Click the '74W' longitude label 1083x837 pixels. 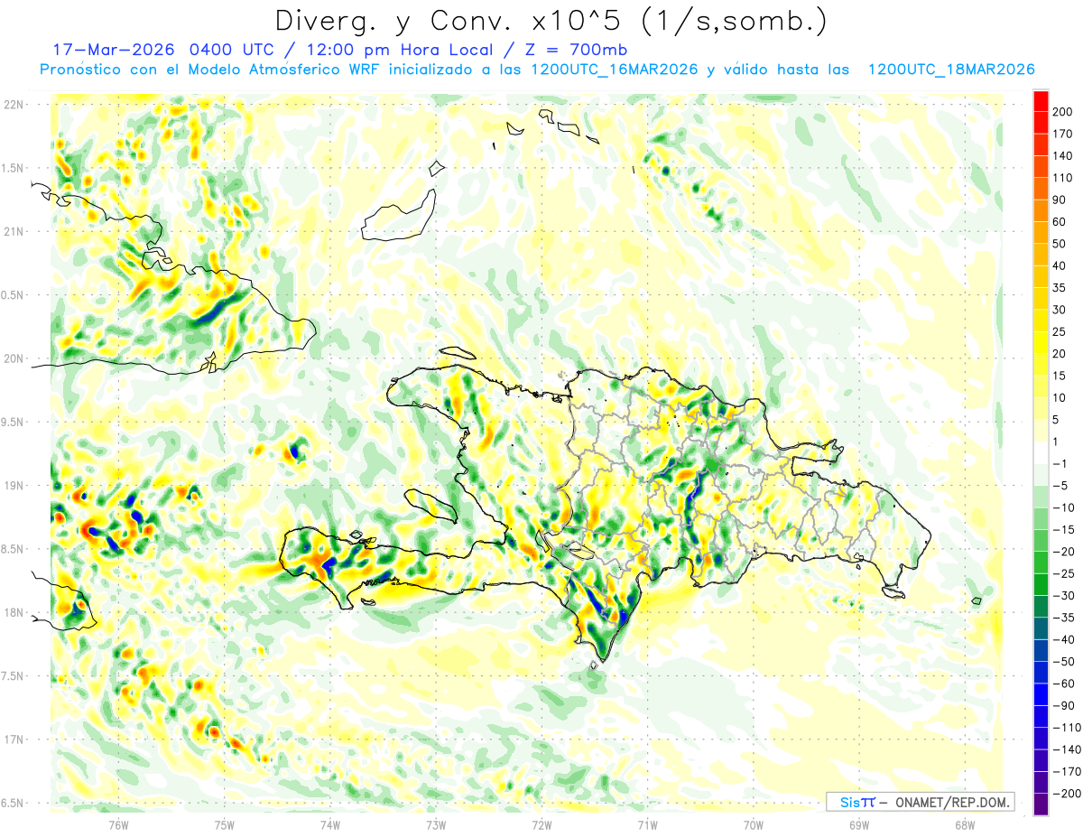(329, 824)
